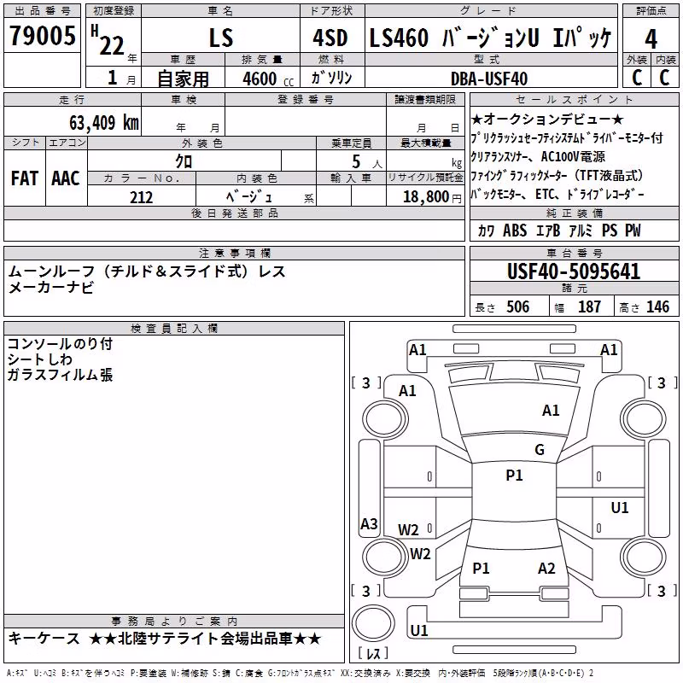Select the 純正装備 header

574,213
